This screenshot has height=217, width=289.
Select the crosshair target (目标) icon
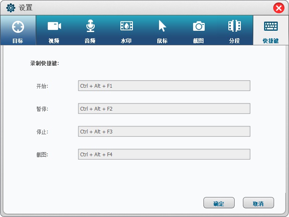coord(18,27)
